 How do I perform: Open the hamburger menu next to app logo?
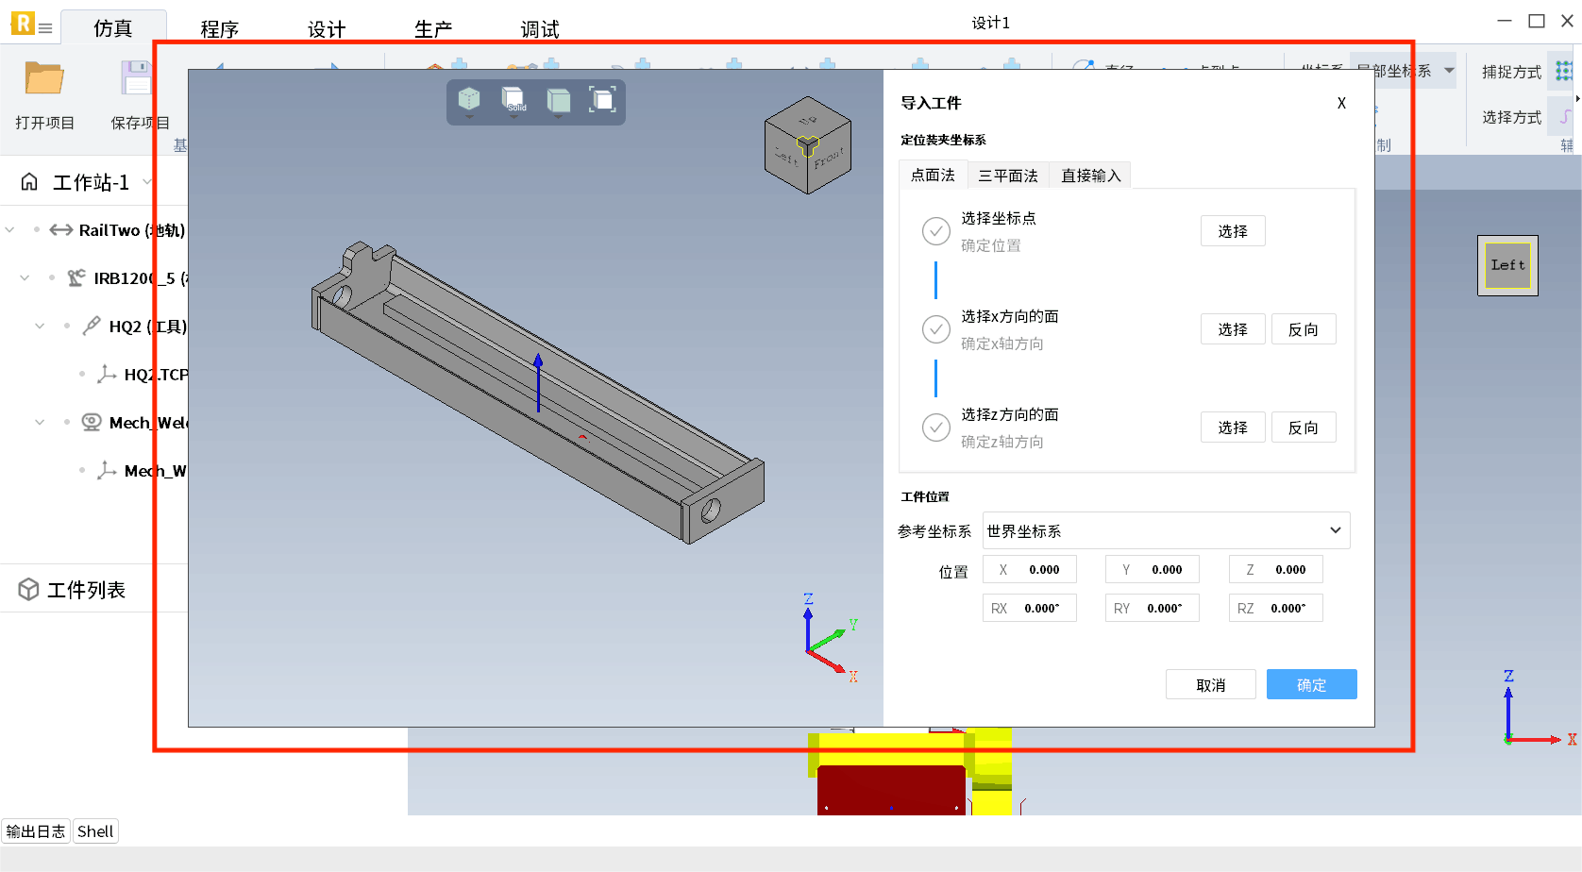point(45,28)
